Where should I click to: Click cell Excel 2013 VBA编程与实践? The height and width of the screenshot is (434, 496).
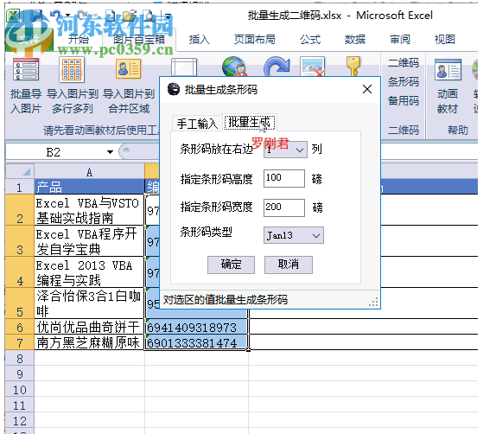[x=89, y=272]
